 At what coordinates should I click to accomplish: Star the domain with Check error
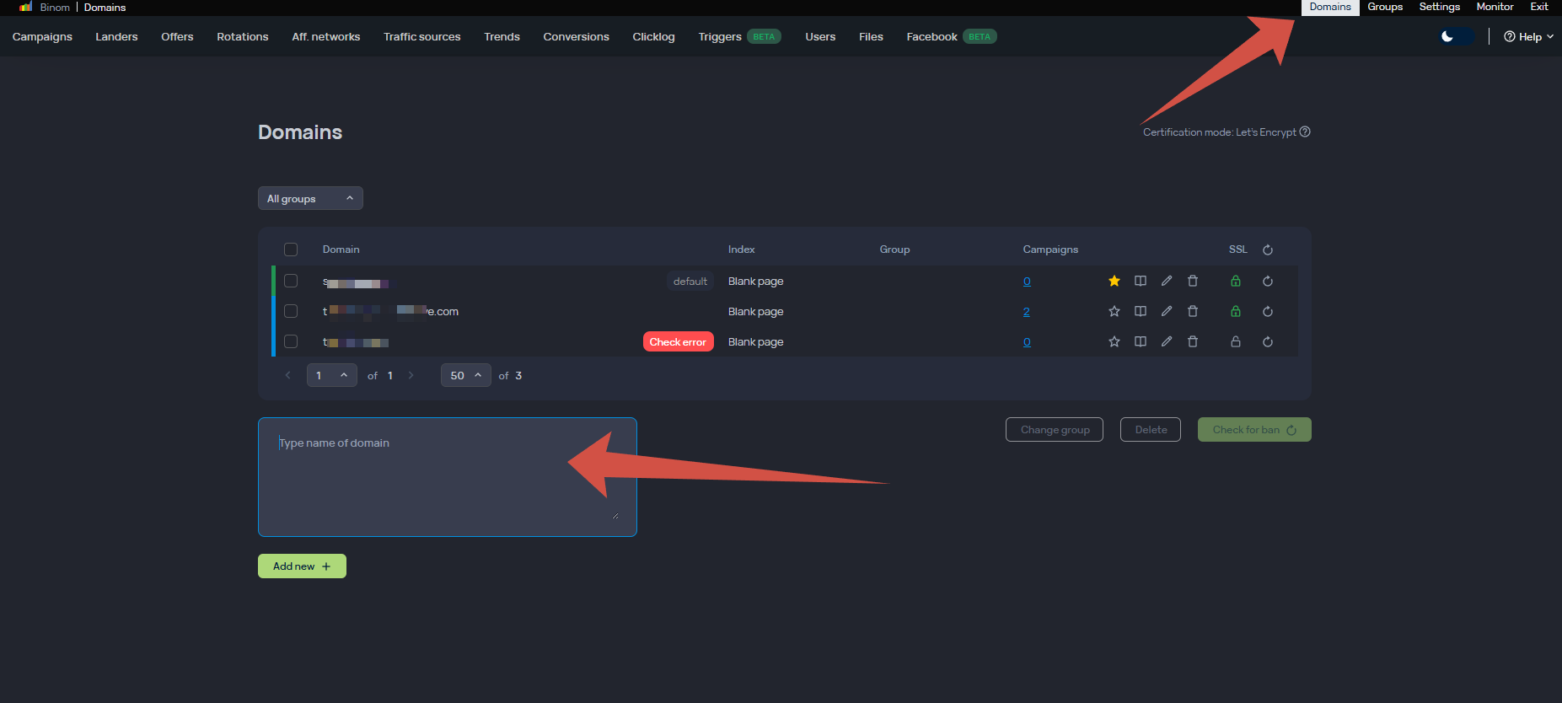coord(1114,341)
